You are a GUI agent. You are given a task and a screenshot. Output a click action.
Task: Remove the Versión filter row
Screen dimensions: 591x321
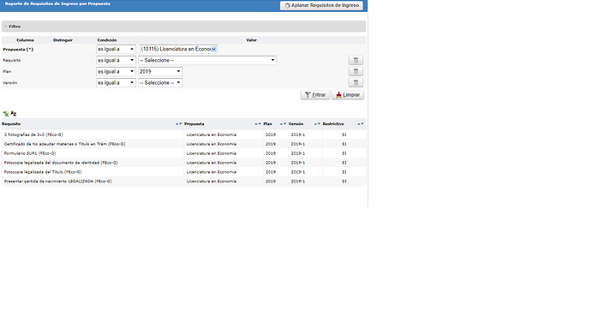[x=355, y=83]
